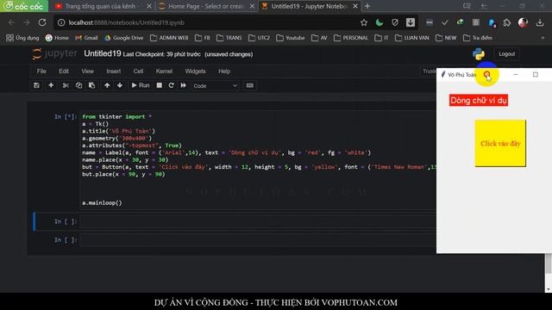The width and height of the screenshot is (552, 310).
Task: Select the second empty code cell
Action: [258, 240]
